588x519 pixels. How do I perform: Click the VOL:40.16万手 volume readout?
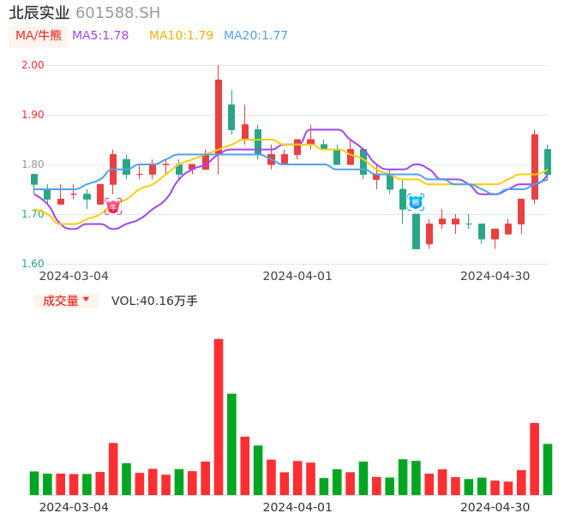pos(154,301)
